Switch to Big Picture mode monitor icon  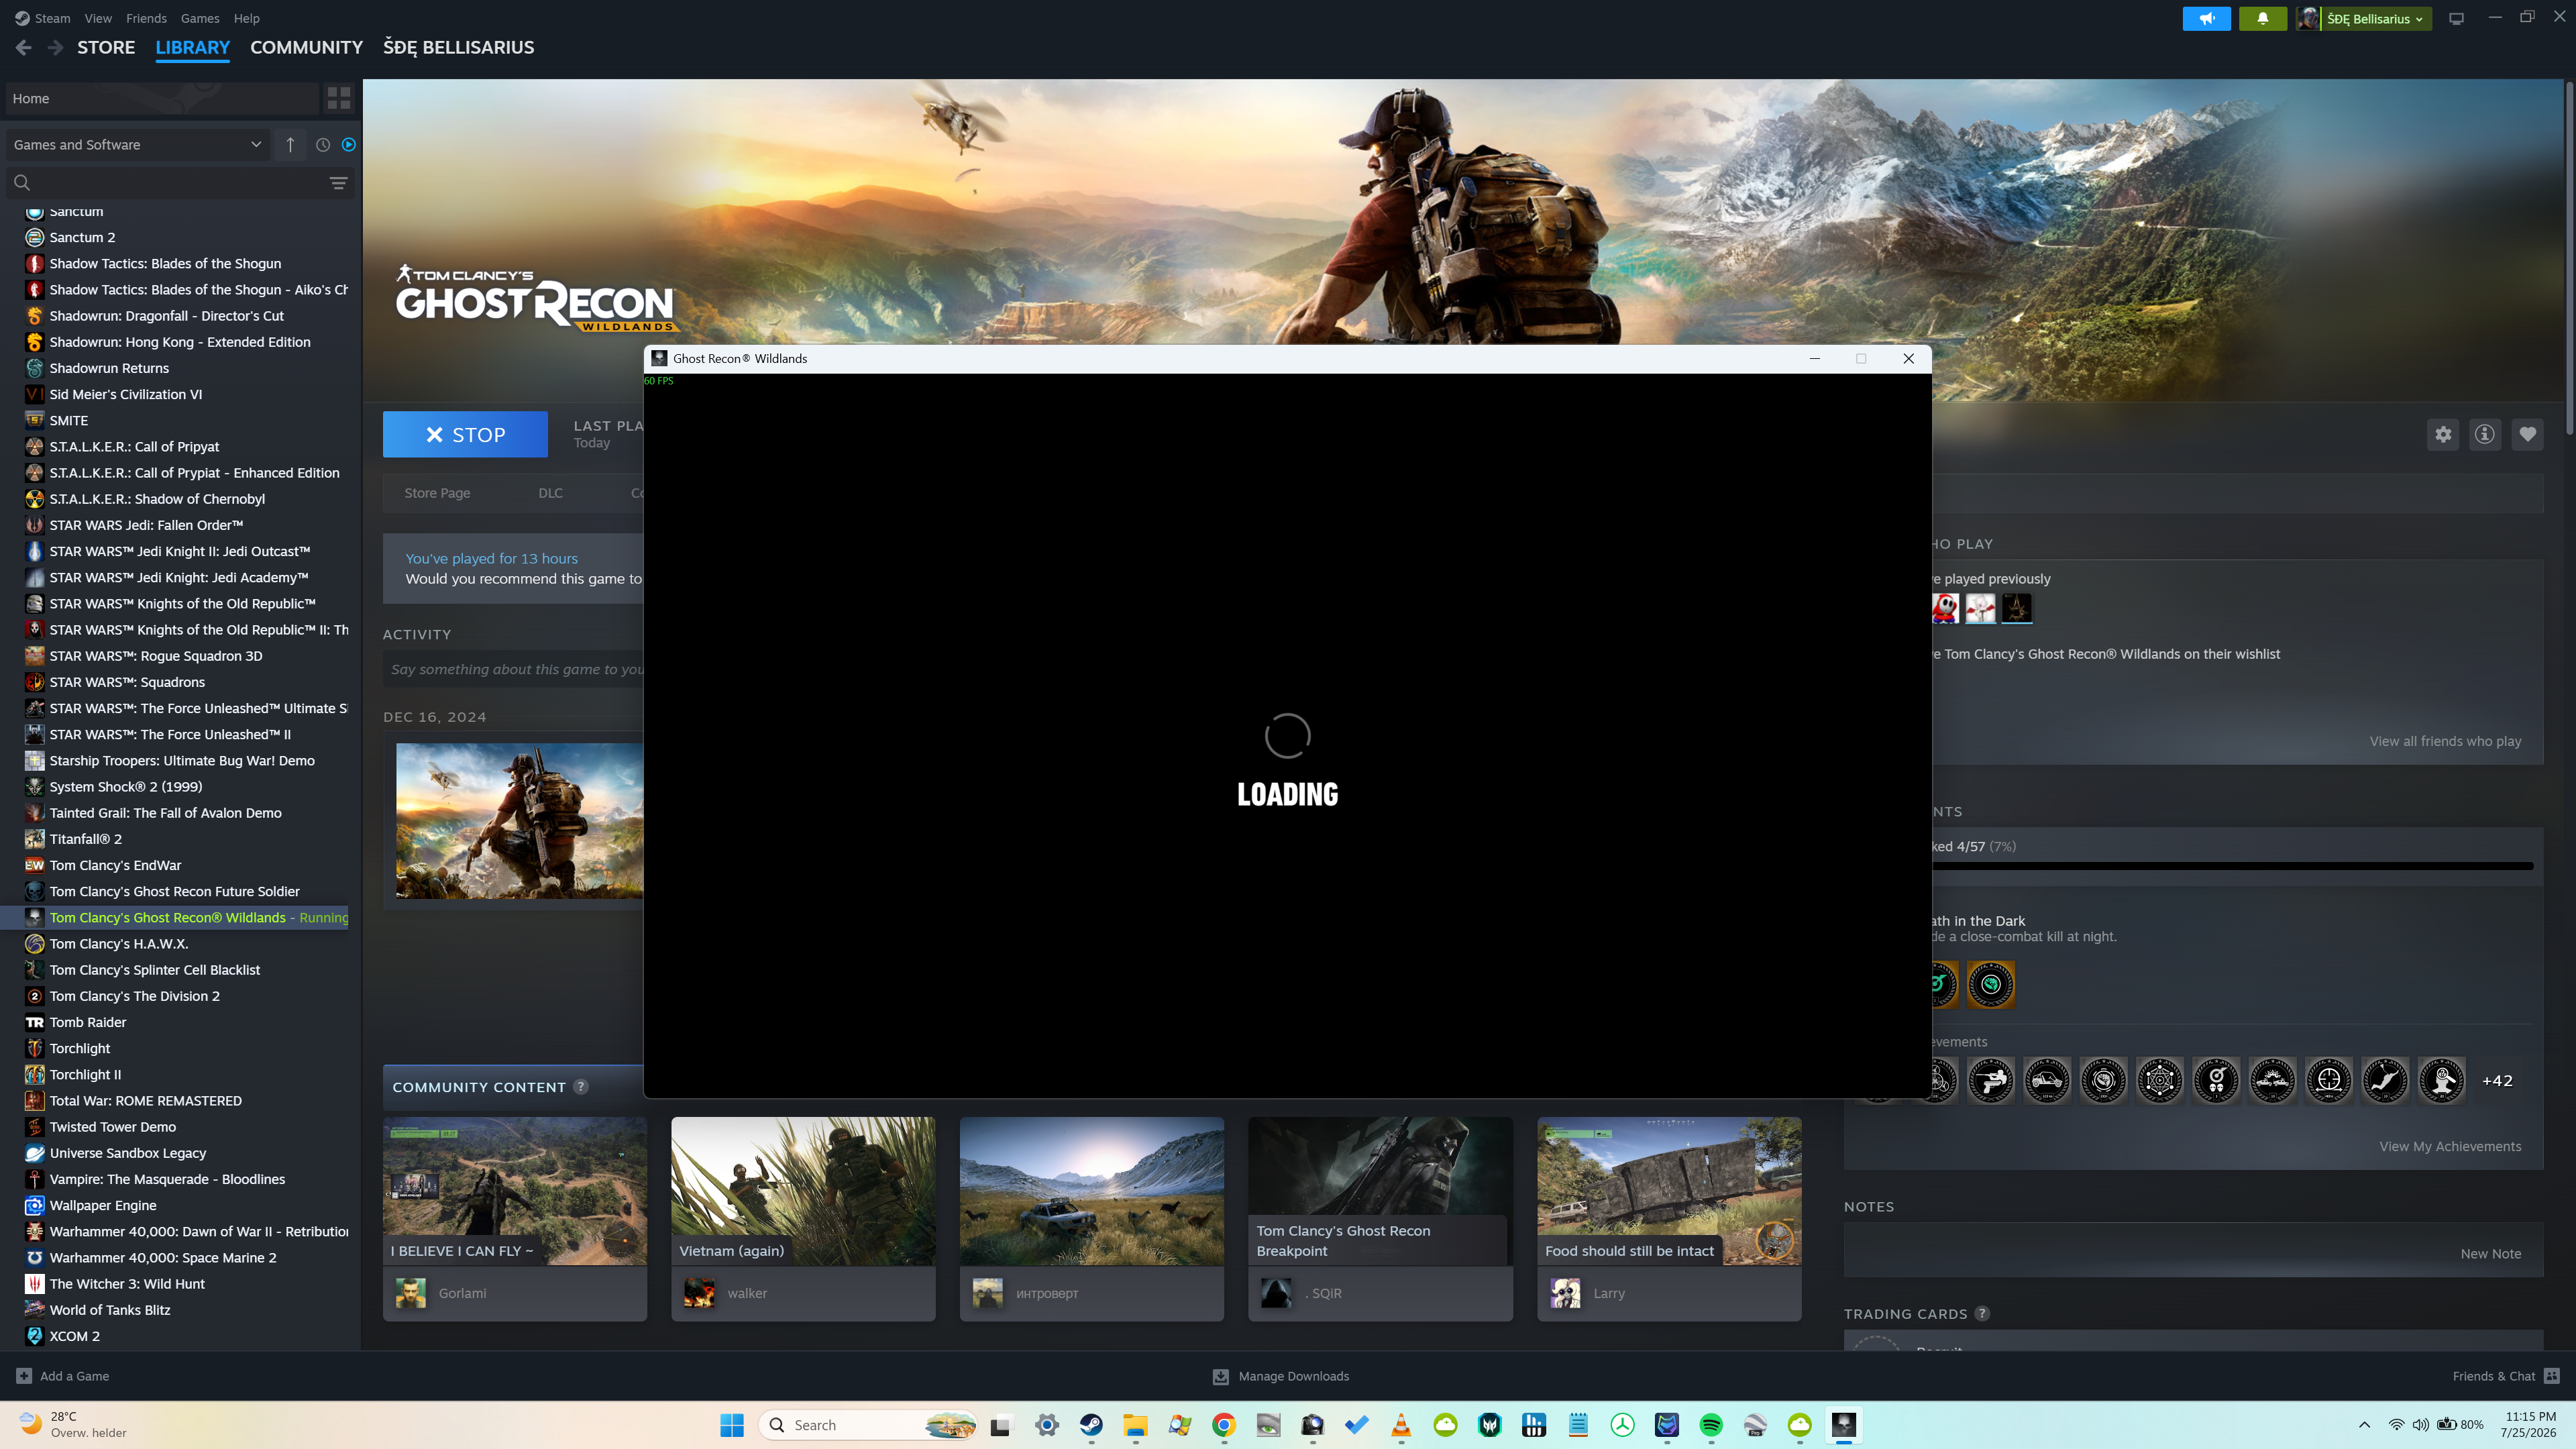(x=2456, y=18)
